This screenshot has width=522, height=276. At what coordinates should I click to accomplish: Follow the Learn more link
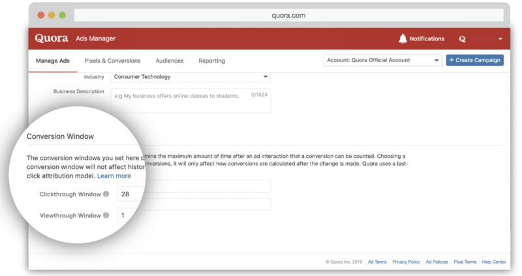click(114, 176)
